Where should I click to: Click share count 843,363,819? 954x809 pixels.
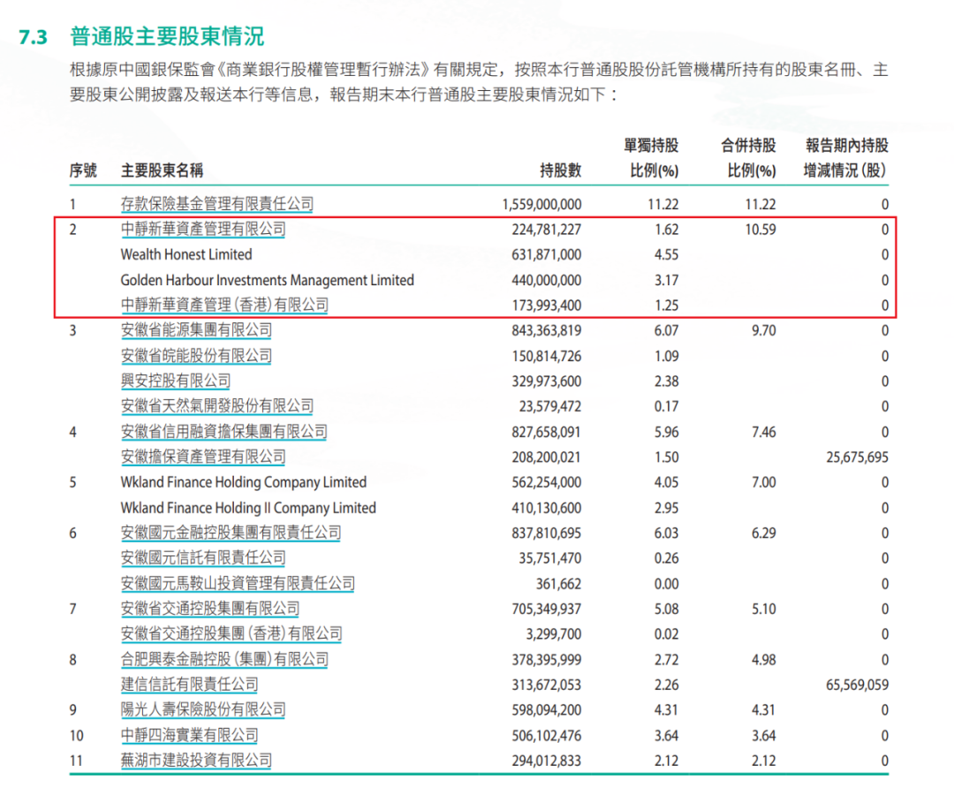547,331
